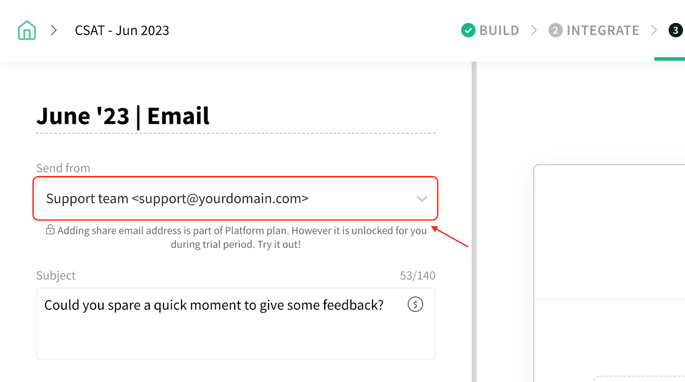Open the CSAT - Jun 2023 breadcrumb

coord(122,30)
